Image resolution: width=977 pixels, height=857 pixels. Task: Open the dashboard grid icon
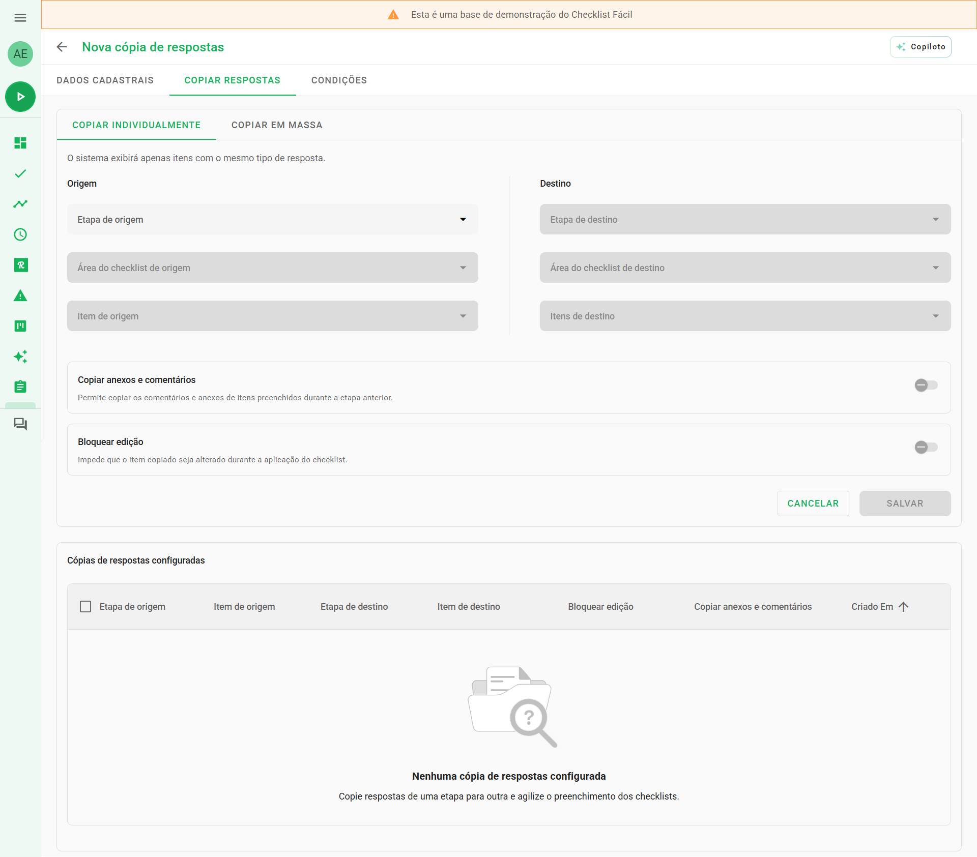[20, 143]
